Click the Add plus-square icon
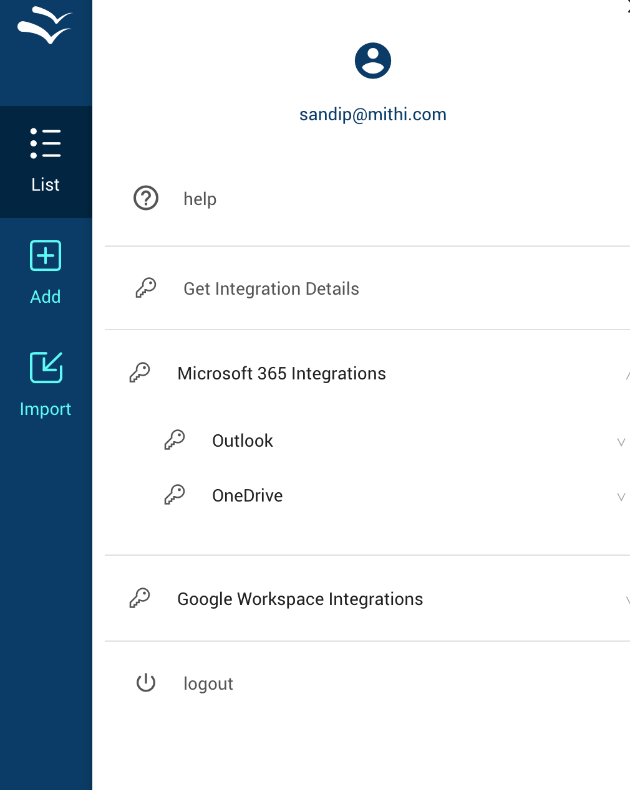Image resolution: width=630 pixels, height=790 pixels. 46,255
